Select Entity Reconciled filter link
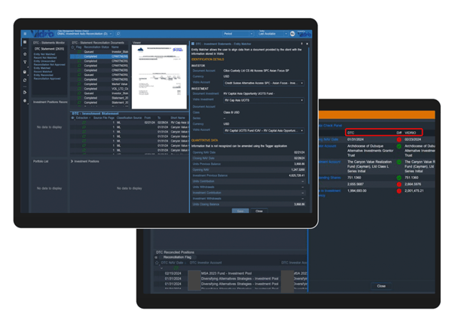Viewport: 452px width, 323px height. tap(43, 75)
